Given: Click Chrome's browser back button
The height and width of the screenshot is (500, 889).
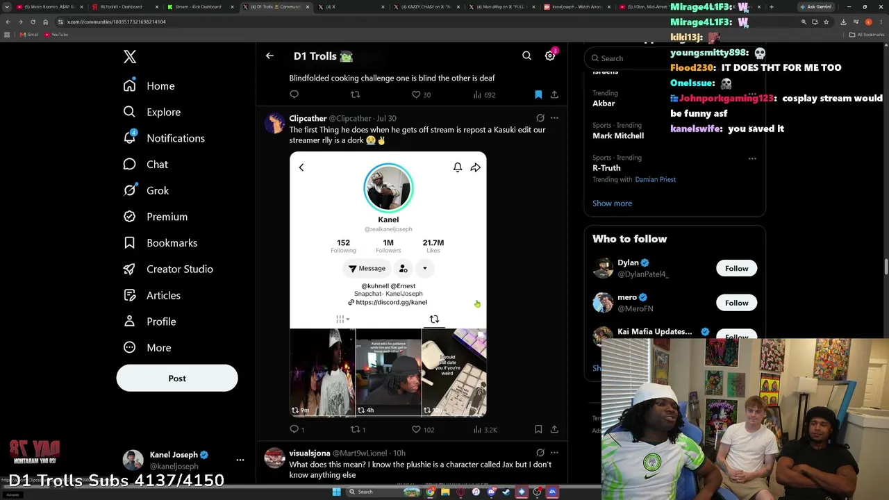Looking at the screenshot, I should click(8, 22).
